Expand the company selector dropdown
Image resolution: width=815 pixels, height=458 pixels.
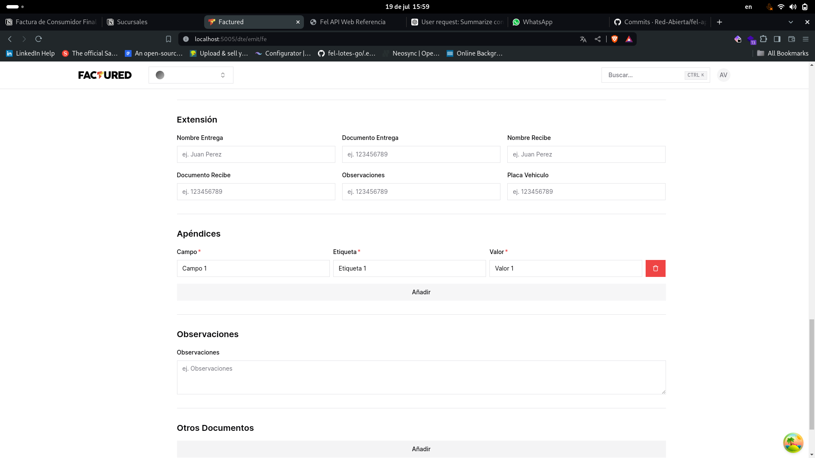click(191, 75)
